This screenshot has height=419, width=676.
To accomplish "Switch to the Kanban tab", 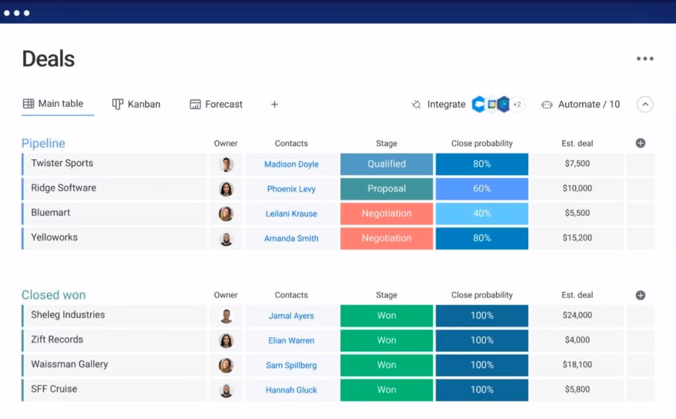I will coord(136,104).
